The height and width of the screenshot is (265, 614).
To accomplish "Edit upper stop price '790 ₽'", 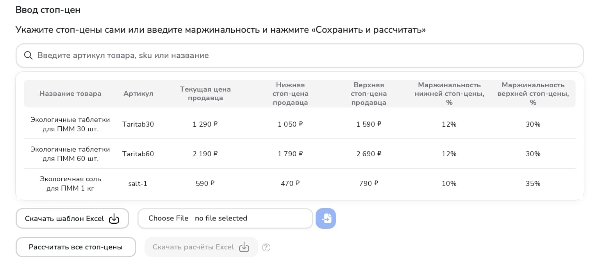I will (369, 184).
